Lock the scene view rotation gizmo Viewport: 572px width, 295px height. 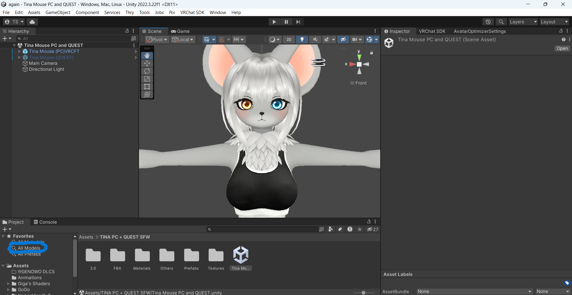coord(372,53)
